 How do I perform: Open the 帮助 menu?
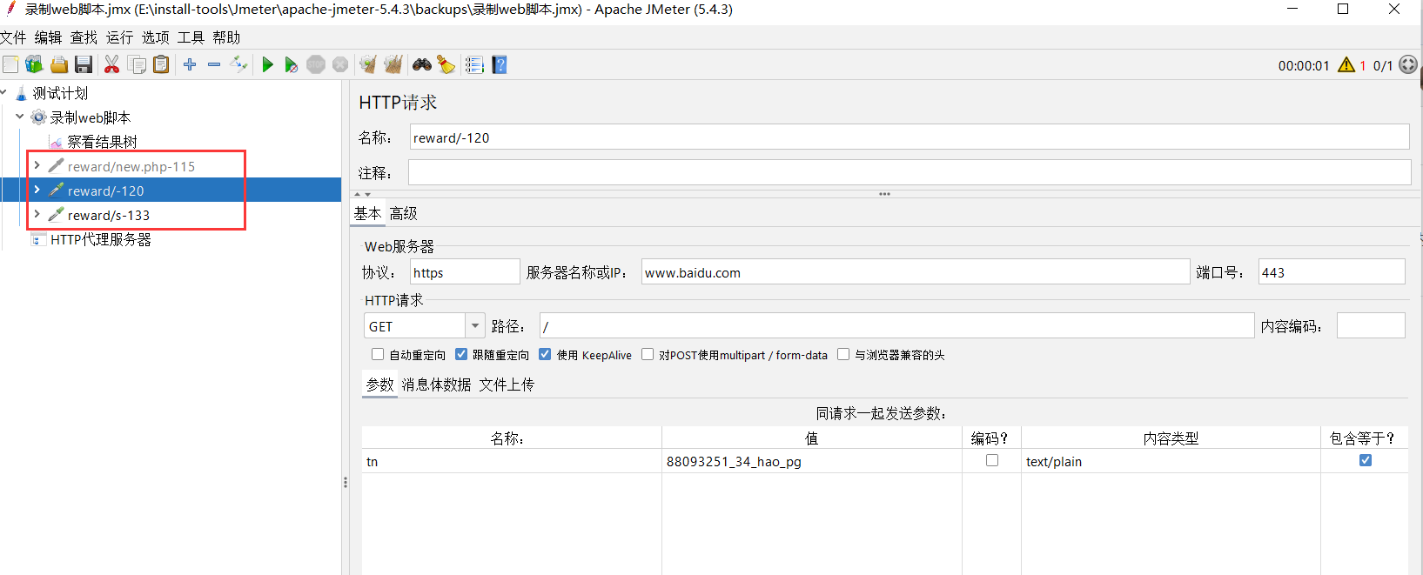tap(226, 37)
